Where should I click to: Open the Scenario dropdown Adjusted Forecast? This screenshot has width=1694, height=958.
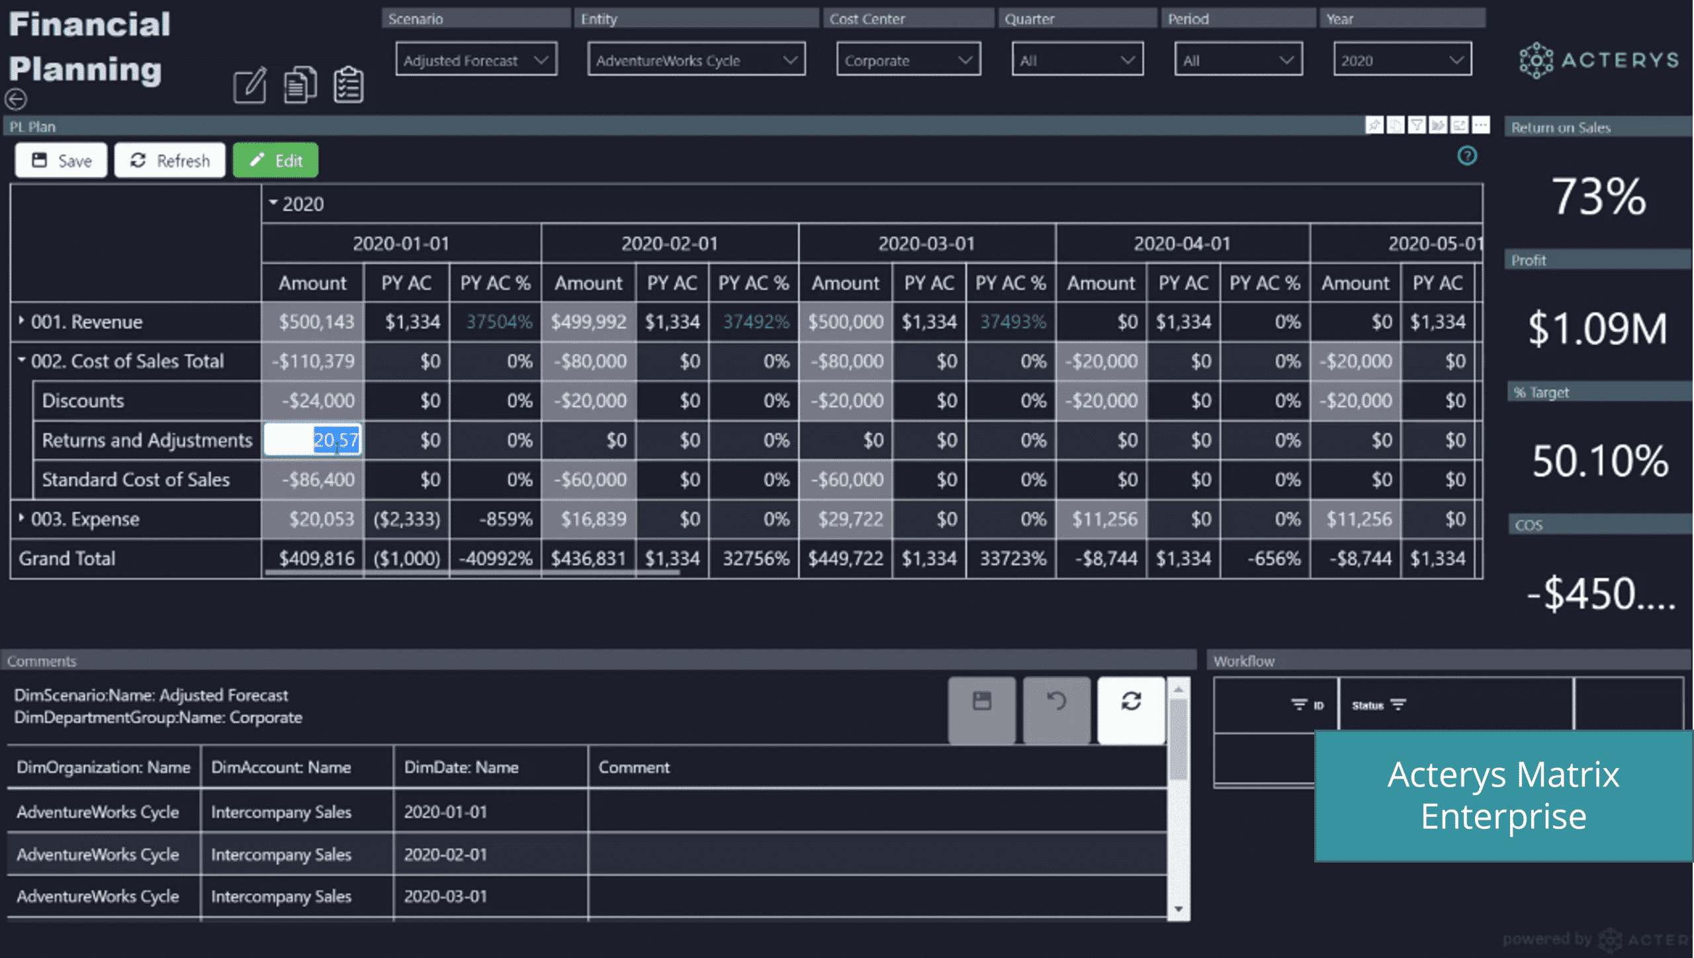pos(476,60)
